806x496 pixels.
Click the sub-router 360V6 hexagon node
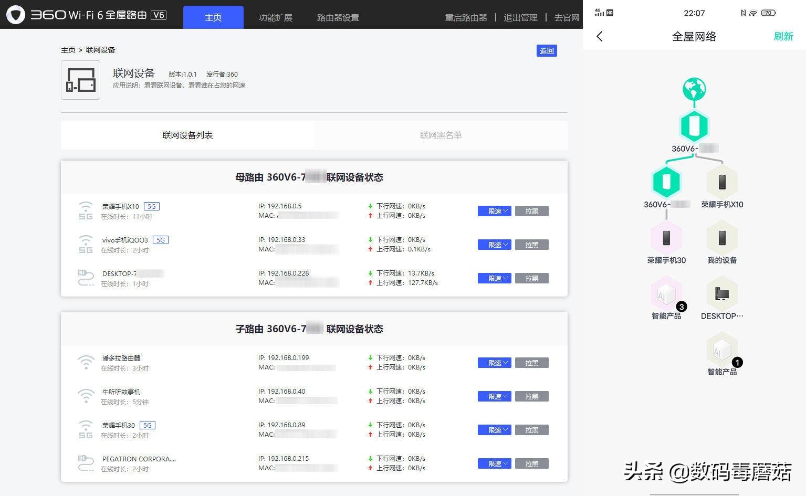click(666, 182)
